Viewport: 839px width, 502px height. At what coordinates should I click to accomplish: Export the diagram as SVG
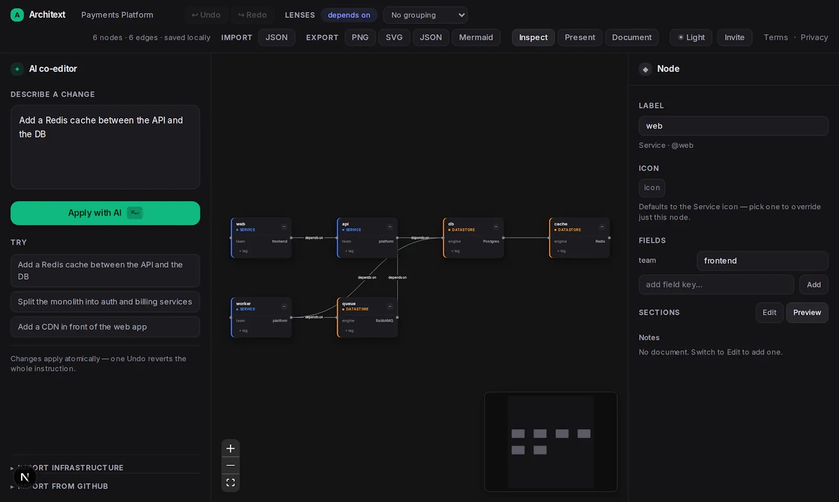[394, 37]
